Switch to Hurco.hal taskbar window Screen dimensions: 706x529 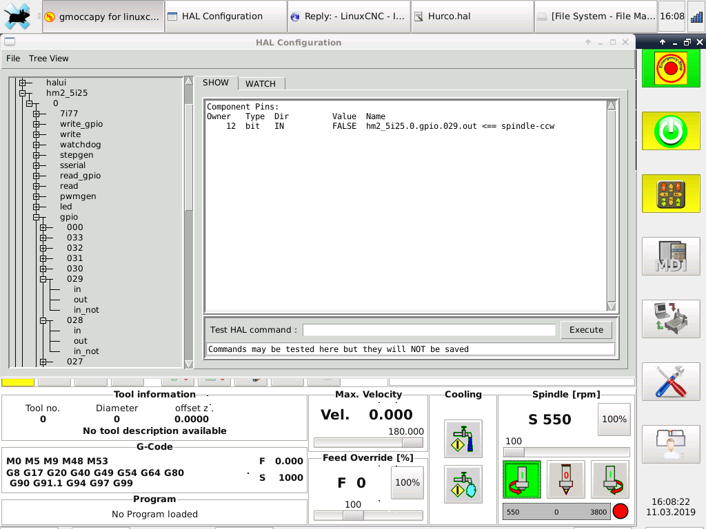(x=472, y=17)
